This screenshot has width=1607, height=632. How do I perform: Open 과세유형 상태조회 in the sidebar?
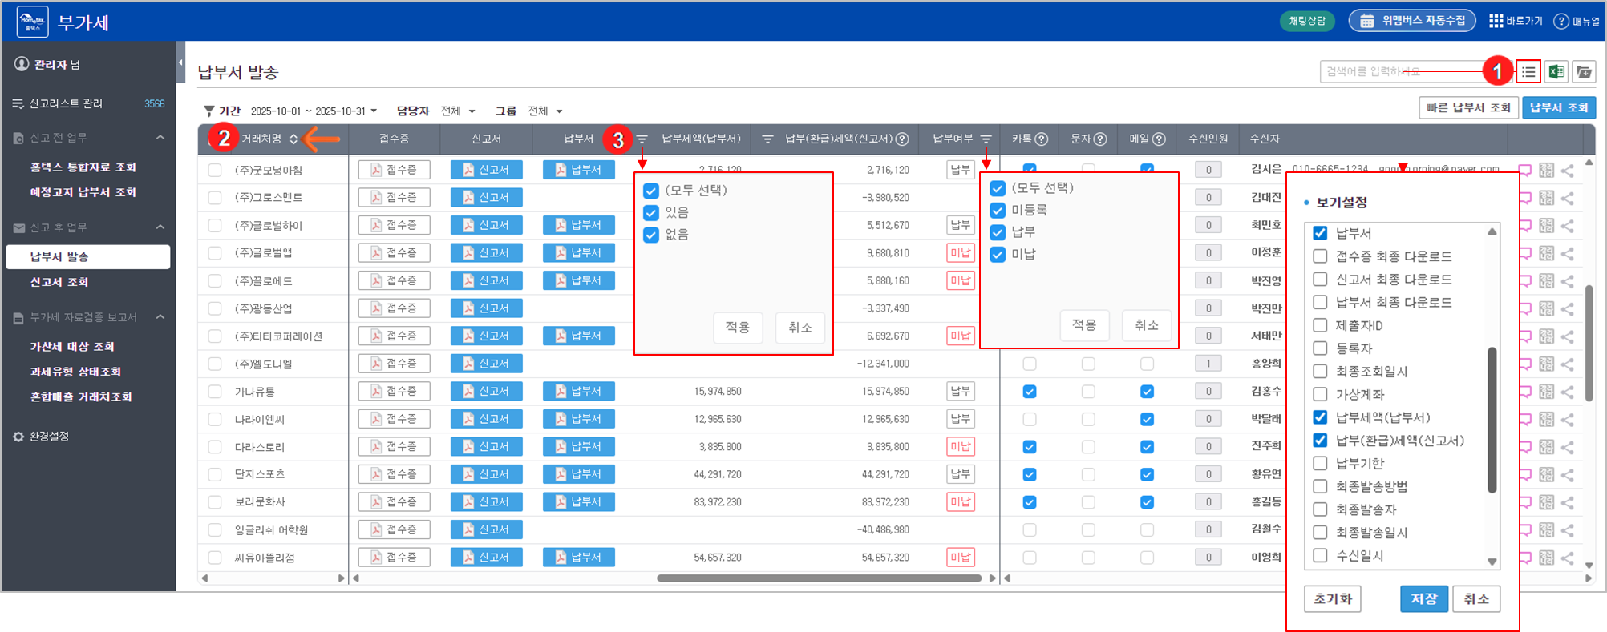pos(75,372)
